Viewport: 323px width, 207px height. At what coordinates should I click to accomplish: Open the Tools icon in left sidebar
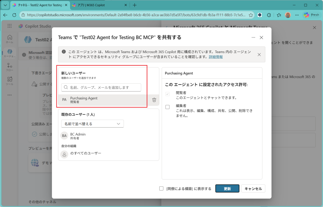click(x=9, y=81)
